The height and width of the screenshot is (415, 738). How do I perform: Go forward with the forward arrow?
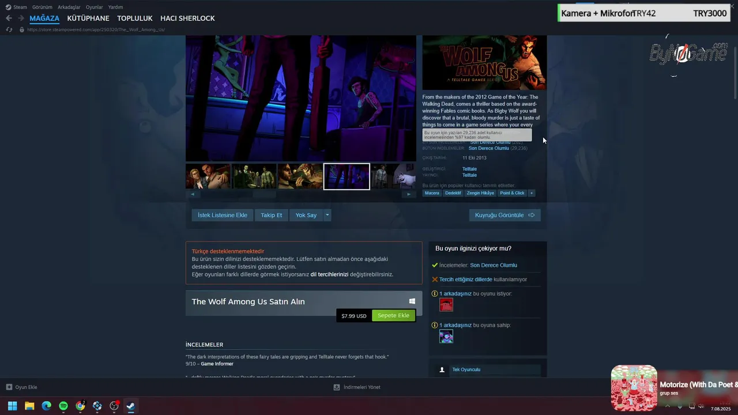pyautogui.click(x=21, y=18)
